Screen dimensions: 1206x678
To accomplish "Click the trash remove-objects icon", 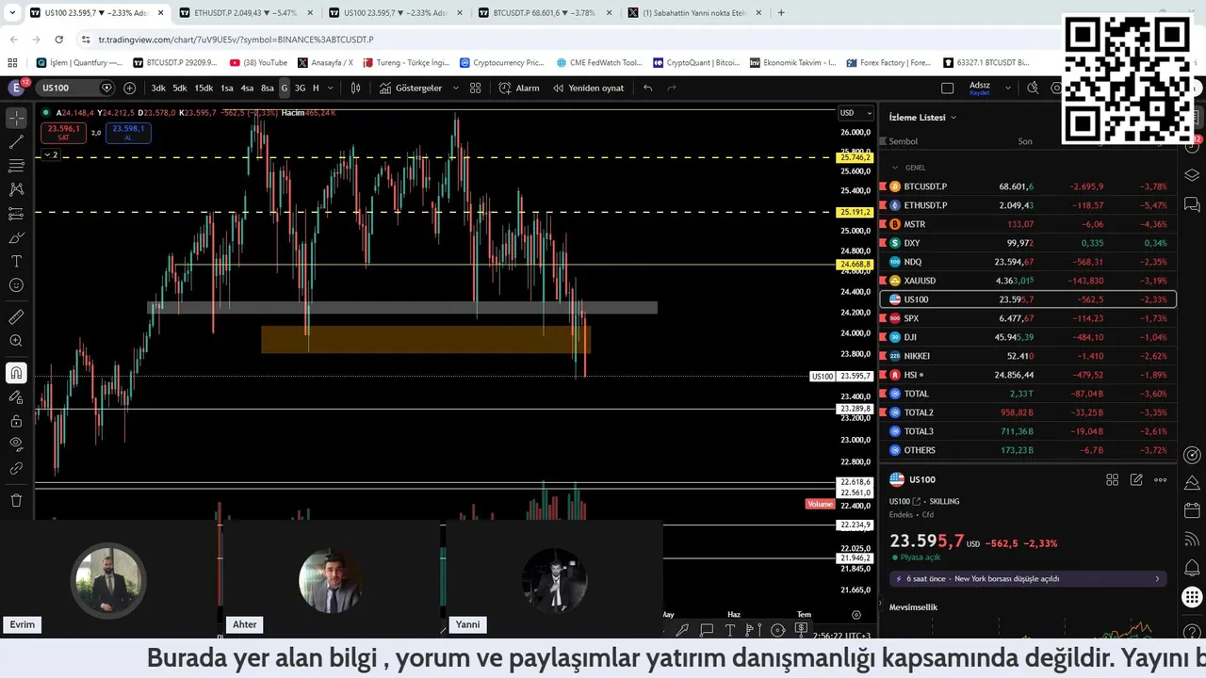I will [x=16, y=500].
